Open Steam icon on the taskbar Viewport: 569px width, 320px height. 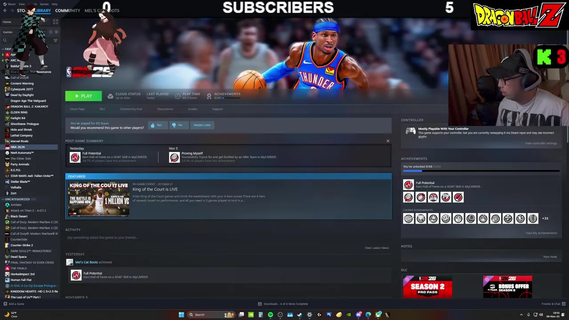(300, 315)
